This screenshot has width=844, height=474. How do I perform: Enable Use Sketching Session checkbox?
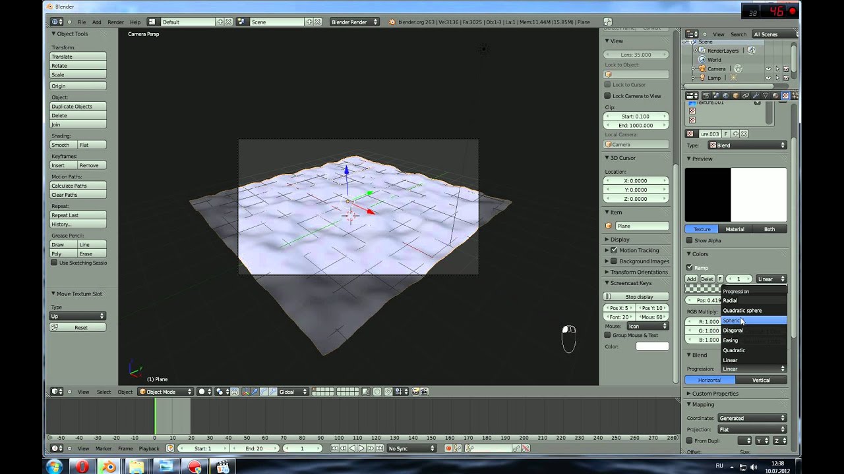tap(54, 263)
